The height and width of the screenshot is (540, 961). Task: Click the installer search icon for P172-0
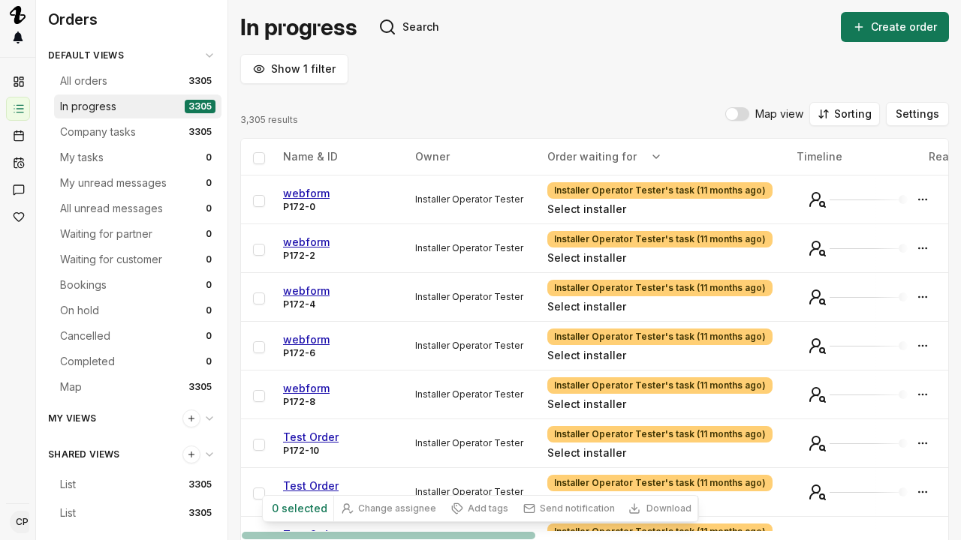[818, 199]
